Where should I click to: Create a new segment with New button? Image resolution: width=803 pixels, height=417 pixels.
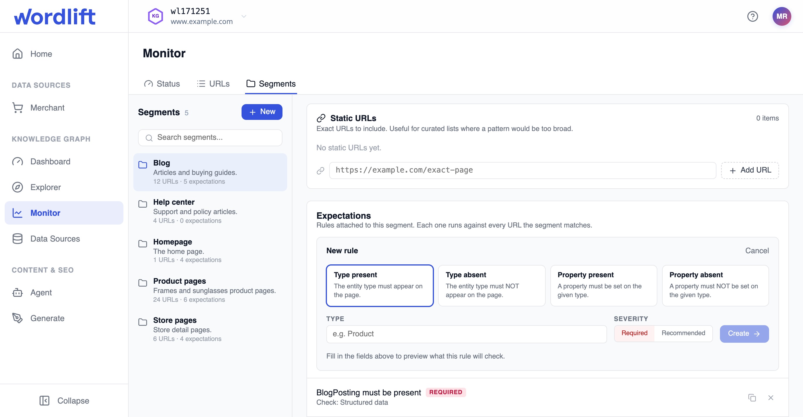pyautogui.click(x=262, y=112)
